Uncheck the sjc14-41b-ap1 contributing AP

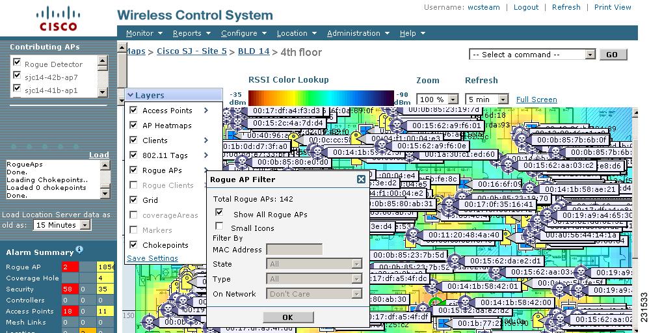click(x=17, y=88)
